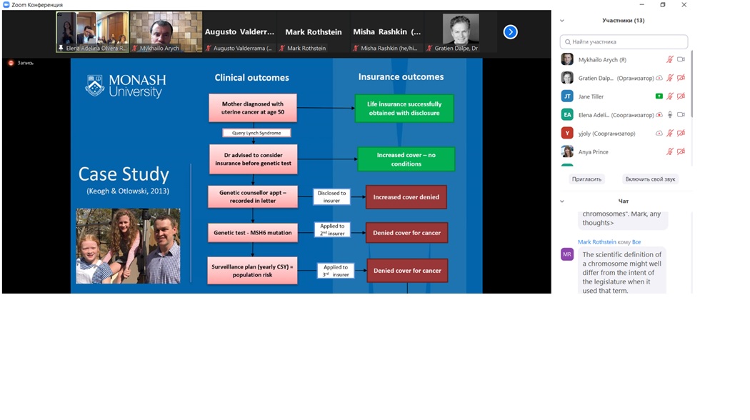The height and width of the screenshot is (420, 750).
Task: Click Anya Prince avatar photo
Action: (x=567, y=151)
